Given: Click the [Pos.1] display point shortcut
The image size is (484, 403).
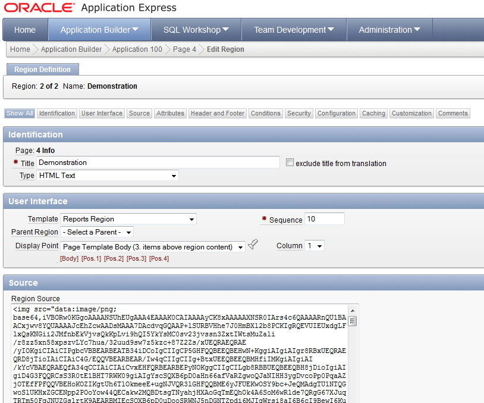Looking at the screenshot, I should point(92,258).
